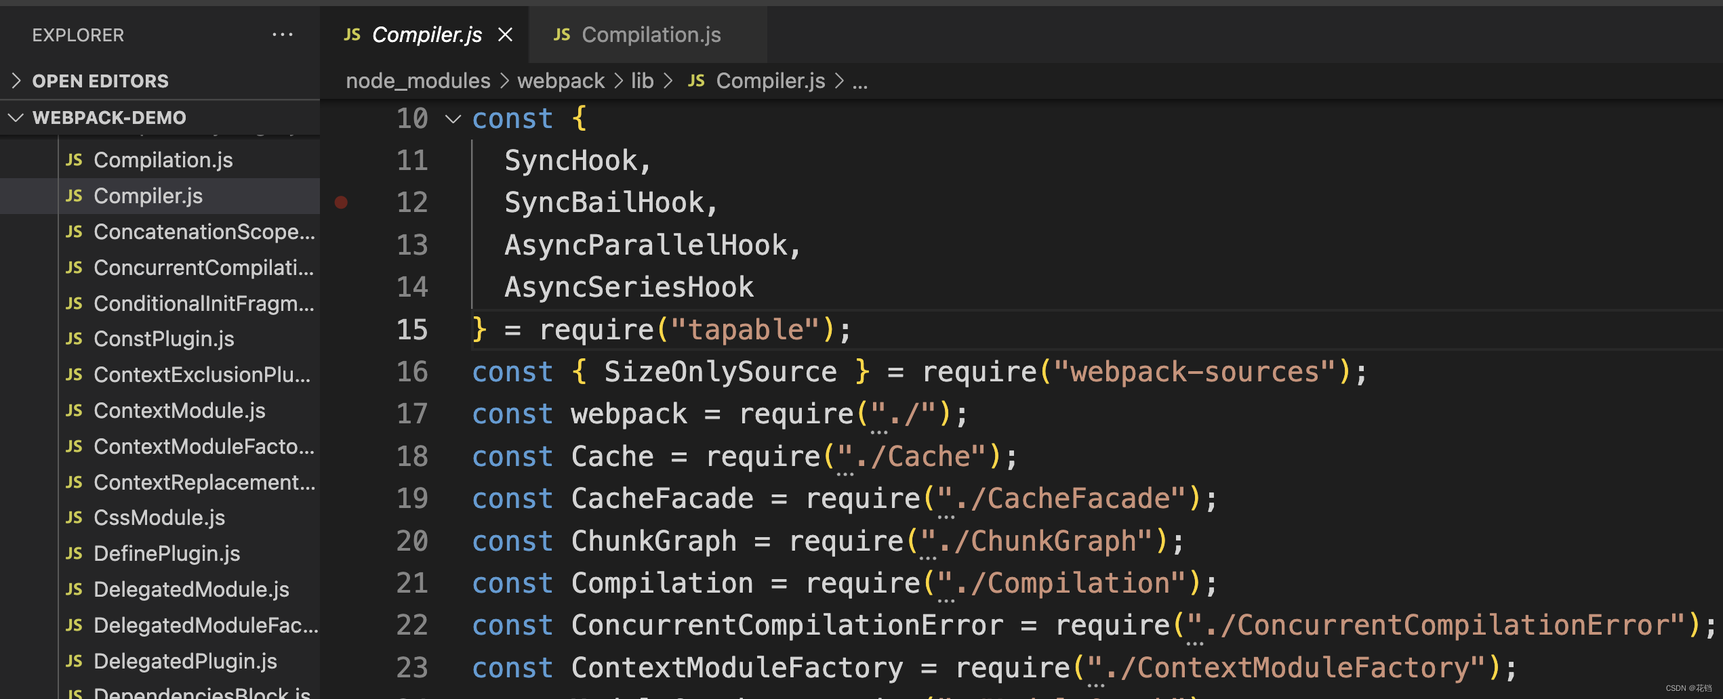Click the "tapable" string on line 15
The width and height of the screenshot is (1723, 699).
coord(746,330)
